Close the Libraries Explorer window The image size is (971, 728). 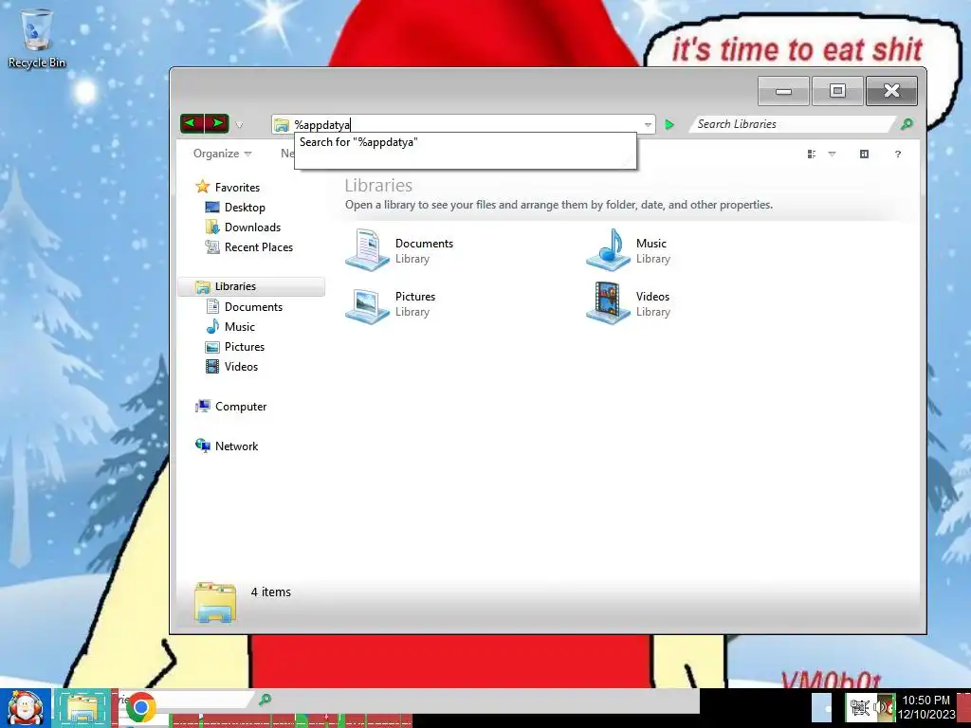[x=891, y=91]
